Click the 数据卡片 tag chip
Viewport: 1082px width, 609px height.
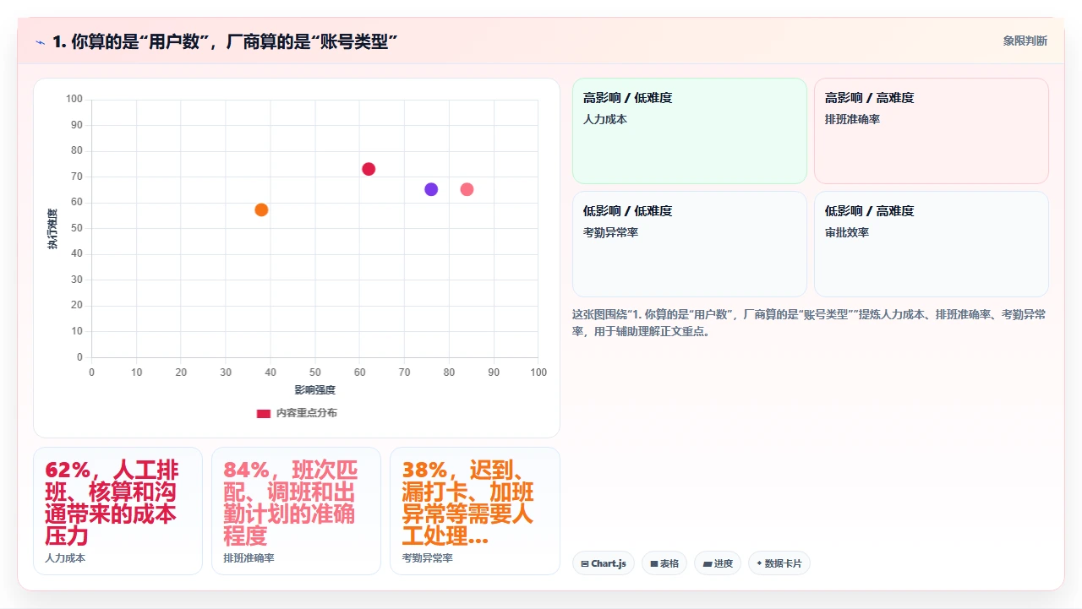pyautogui.click(x=779, y=563)
